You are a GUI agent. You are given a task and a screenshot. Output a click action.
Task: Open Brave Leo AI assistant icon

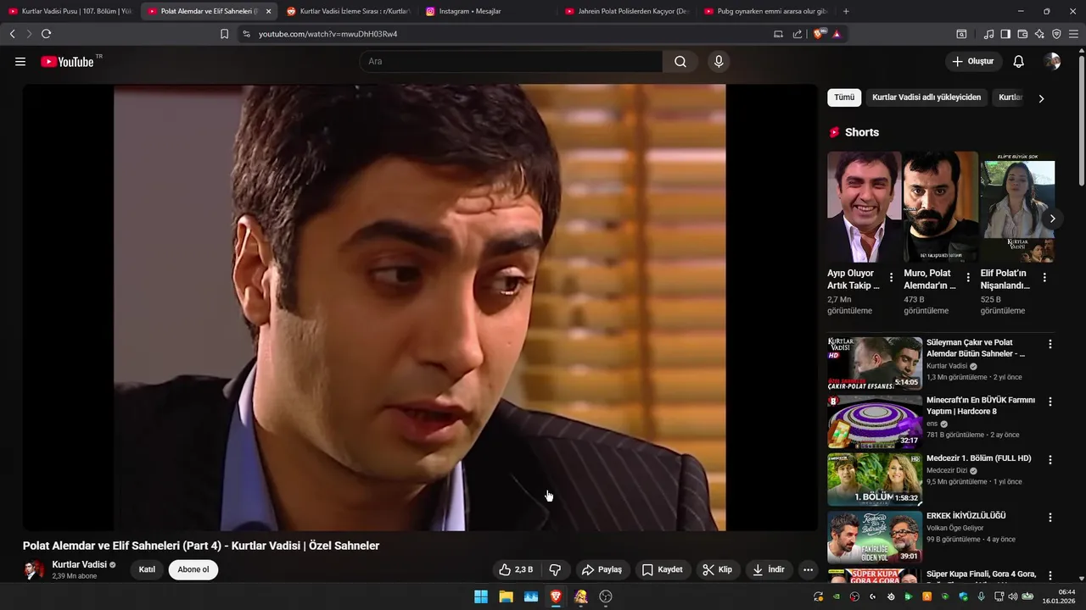(x=1039, y=34)
